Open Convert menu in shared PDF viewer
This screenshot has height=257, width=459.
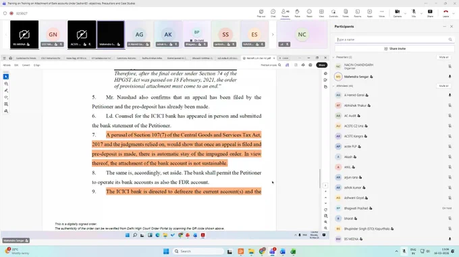[26, 65]
